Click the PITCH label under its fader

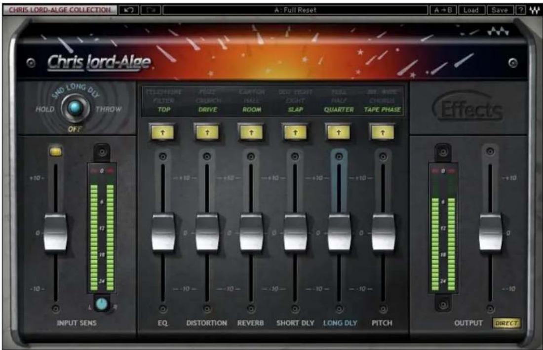coord(382,323)
